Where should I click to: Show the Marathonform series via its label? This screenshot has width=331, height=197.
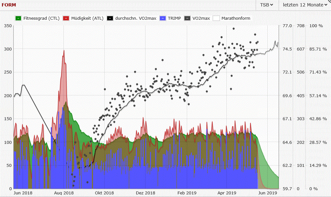tap(236, 18)
